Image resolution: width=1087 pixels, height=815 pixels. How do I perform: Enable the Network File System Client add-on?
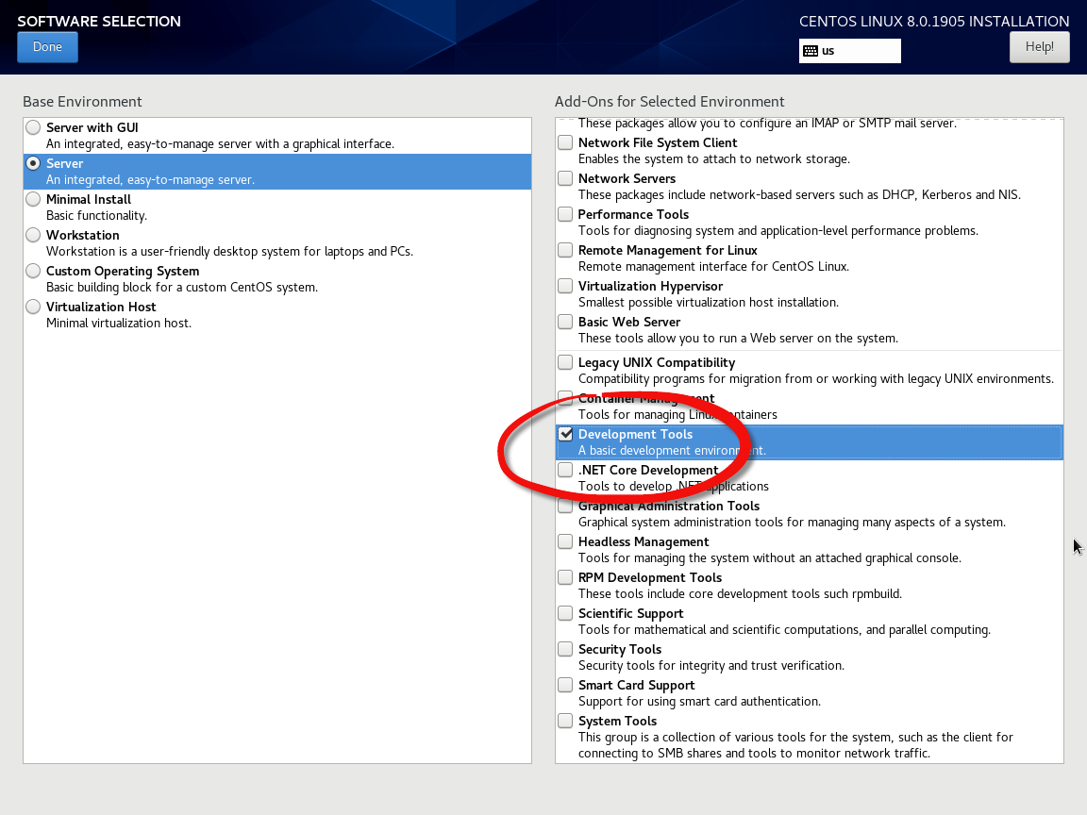pyautogui.click(x=565, y=142)
